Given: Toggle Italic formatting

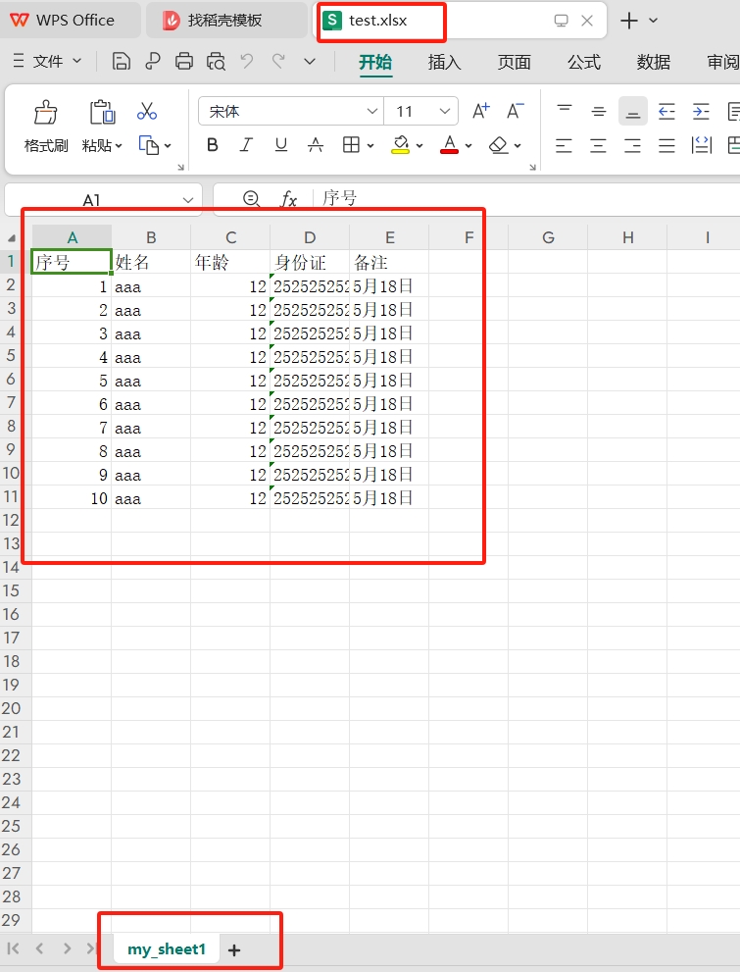Looking at the screenshot, I should pos(246,145).
